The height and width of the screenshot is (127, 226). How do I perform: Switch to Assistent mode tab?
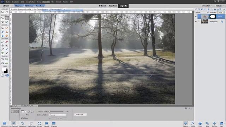[x=113, y=6]
